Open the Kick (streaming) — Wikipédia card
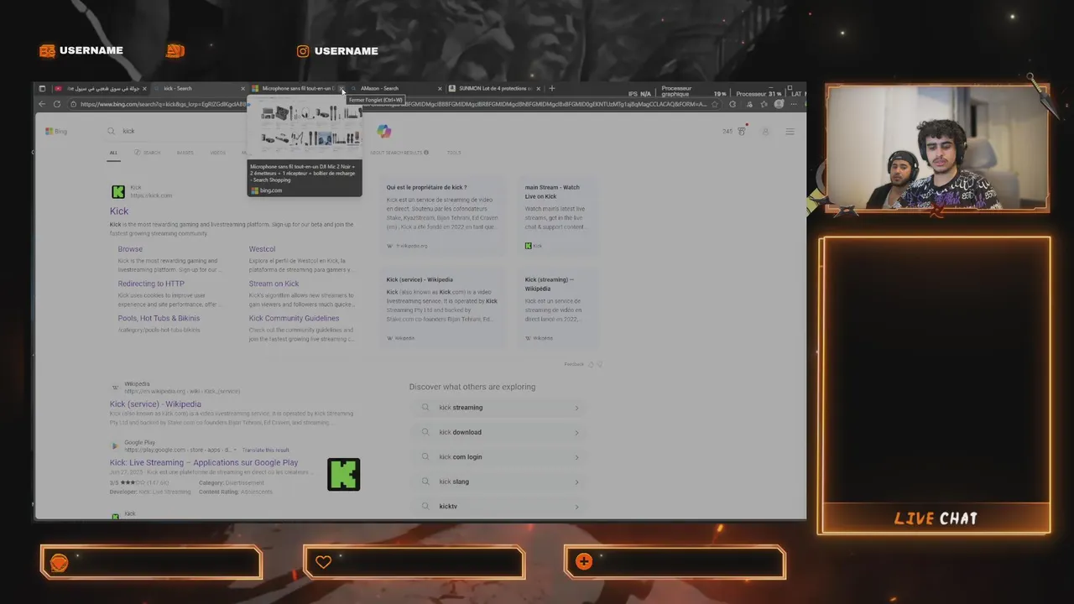 coord(558,308)
